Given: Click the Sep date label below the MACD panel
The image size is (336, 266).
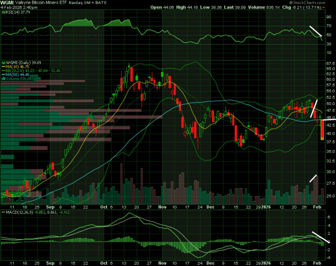Looking at the screenshot, I should (x=50, y=263).
